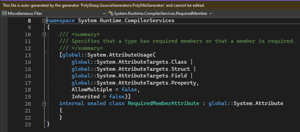Click the C# file icon beside Miscellaneous Files
The height and width of the screenshot is (132, 300).
pos(4,13)
